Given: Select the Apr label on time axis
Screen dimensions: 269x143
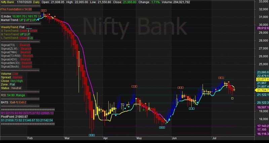Looking at the screenshot, I should [x=106, y=138].
